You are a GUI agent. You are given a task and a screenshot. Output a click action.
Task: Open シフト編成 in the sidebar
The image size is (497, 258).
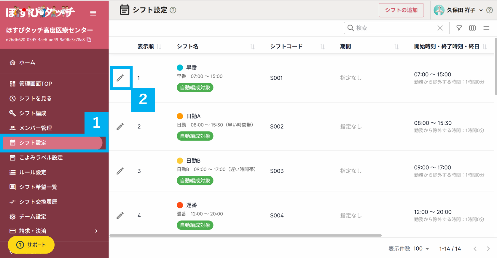pyautogui.click(x=54, y=113)
